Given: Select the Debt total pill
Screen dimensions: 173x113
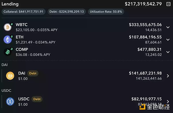Looking at the screenshot, I should click(x=67, y=12).
